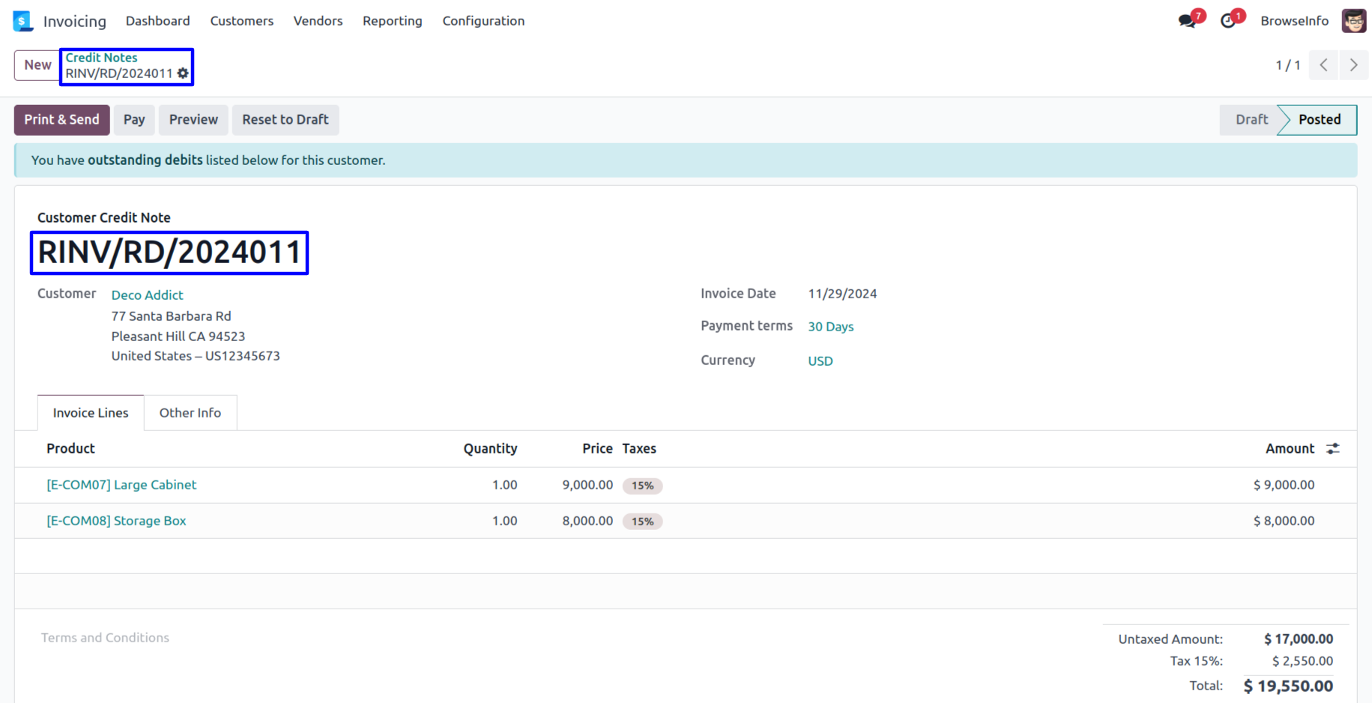Viewport: 1372px width, 703px height.
Task: Switch to the Other Info tab
Action: [190, 413]
